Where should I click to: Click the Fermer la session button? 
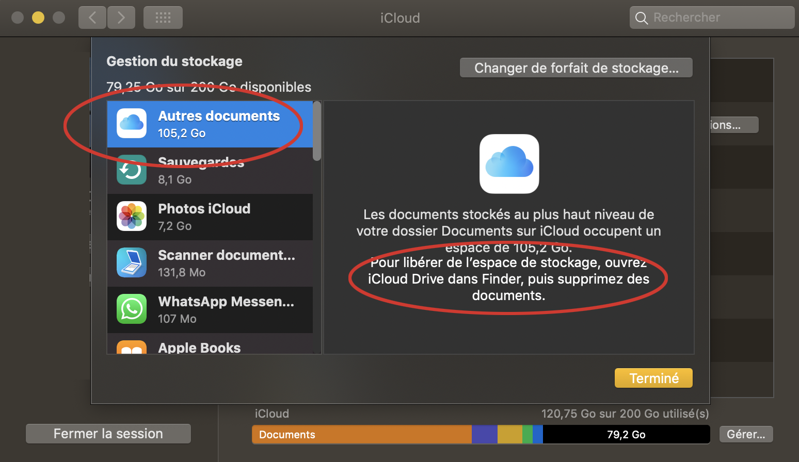[108, 434]
